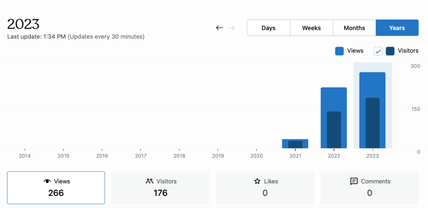
Task: Switch to the Months tab
Action: pyautogui.click(x=354, y=28)
